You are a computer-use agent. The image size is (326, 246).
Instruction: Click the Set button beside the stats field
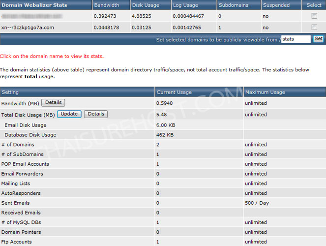[318, 39]
